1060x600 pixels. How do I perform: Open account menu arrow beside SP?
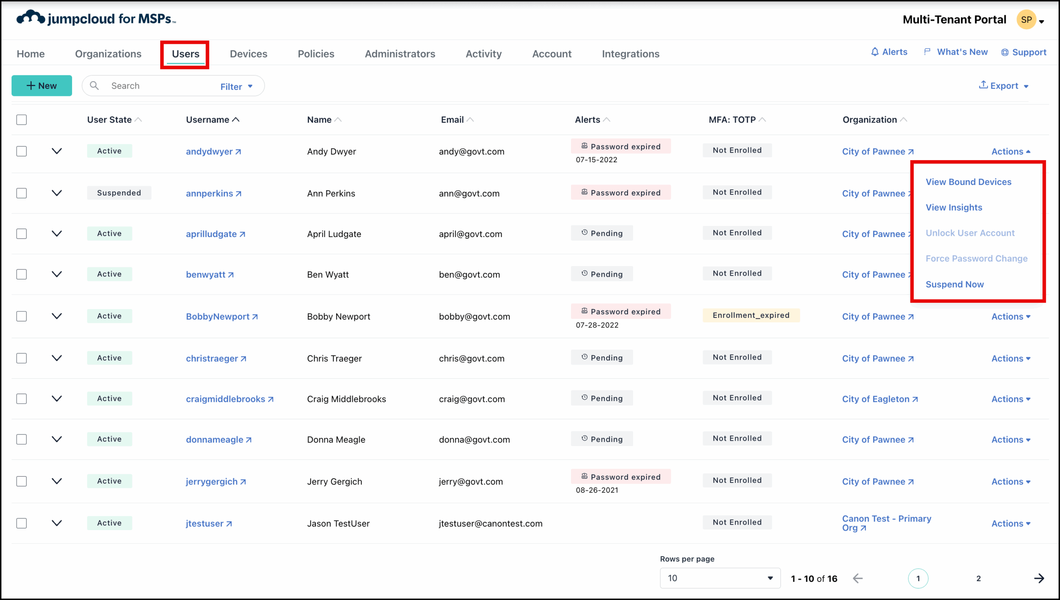[x=1042, y=21]
